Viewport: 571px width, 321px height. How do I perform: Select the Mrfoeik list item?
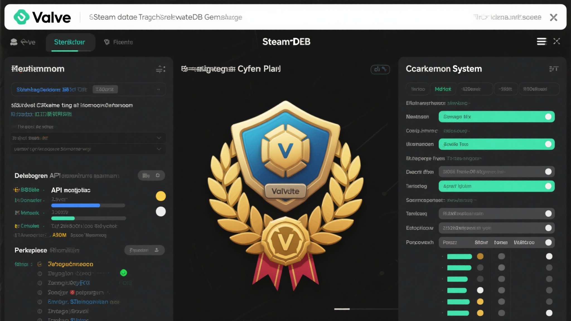point(27,213)
